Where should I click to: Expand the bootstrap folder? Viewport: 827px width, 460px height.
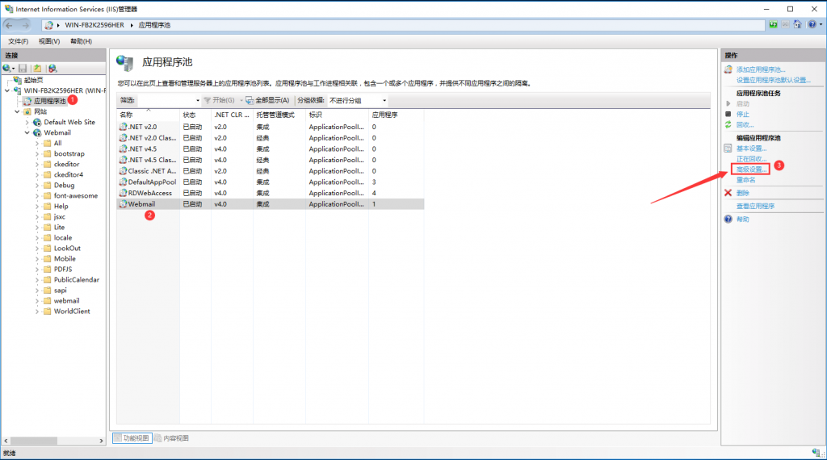click(x=37, y=154)
